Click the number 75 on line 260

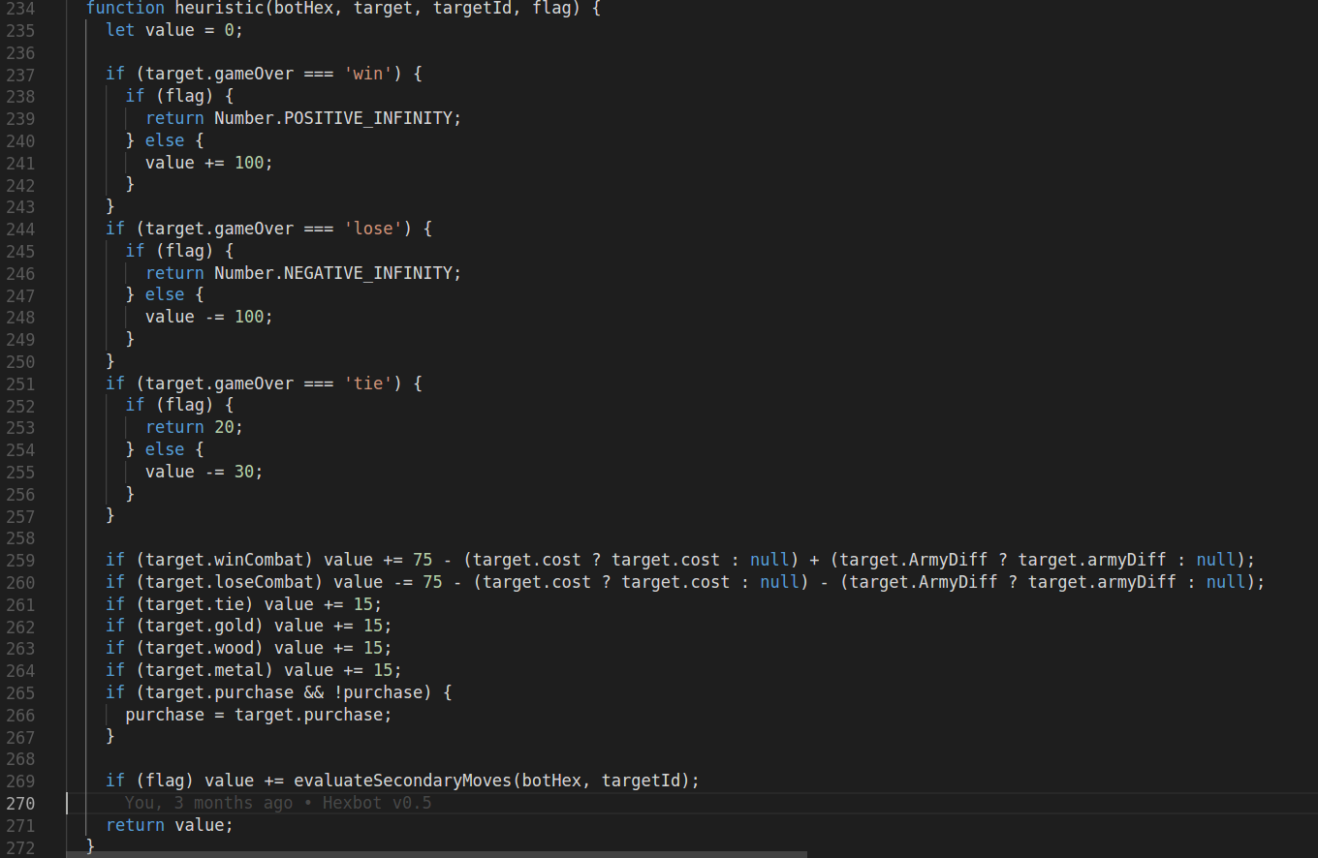[x=432, y=582]
